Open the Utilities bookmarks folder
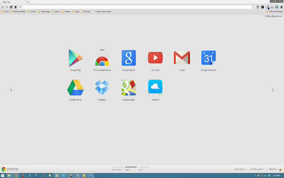 66,12
